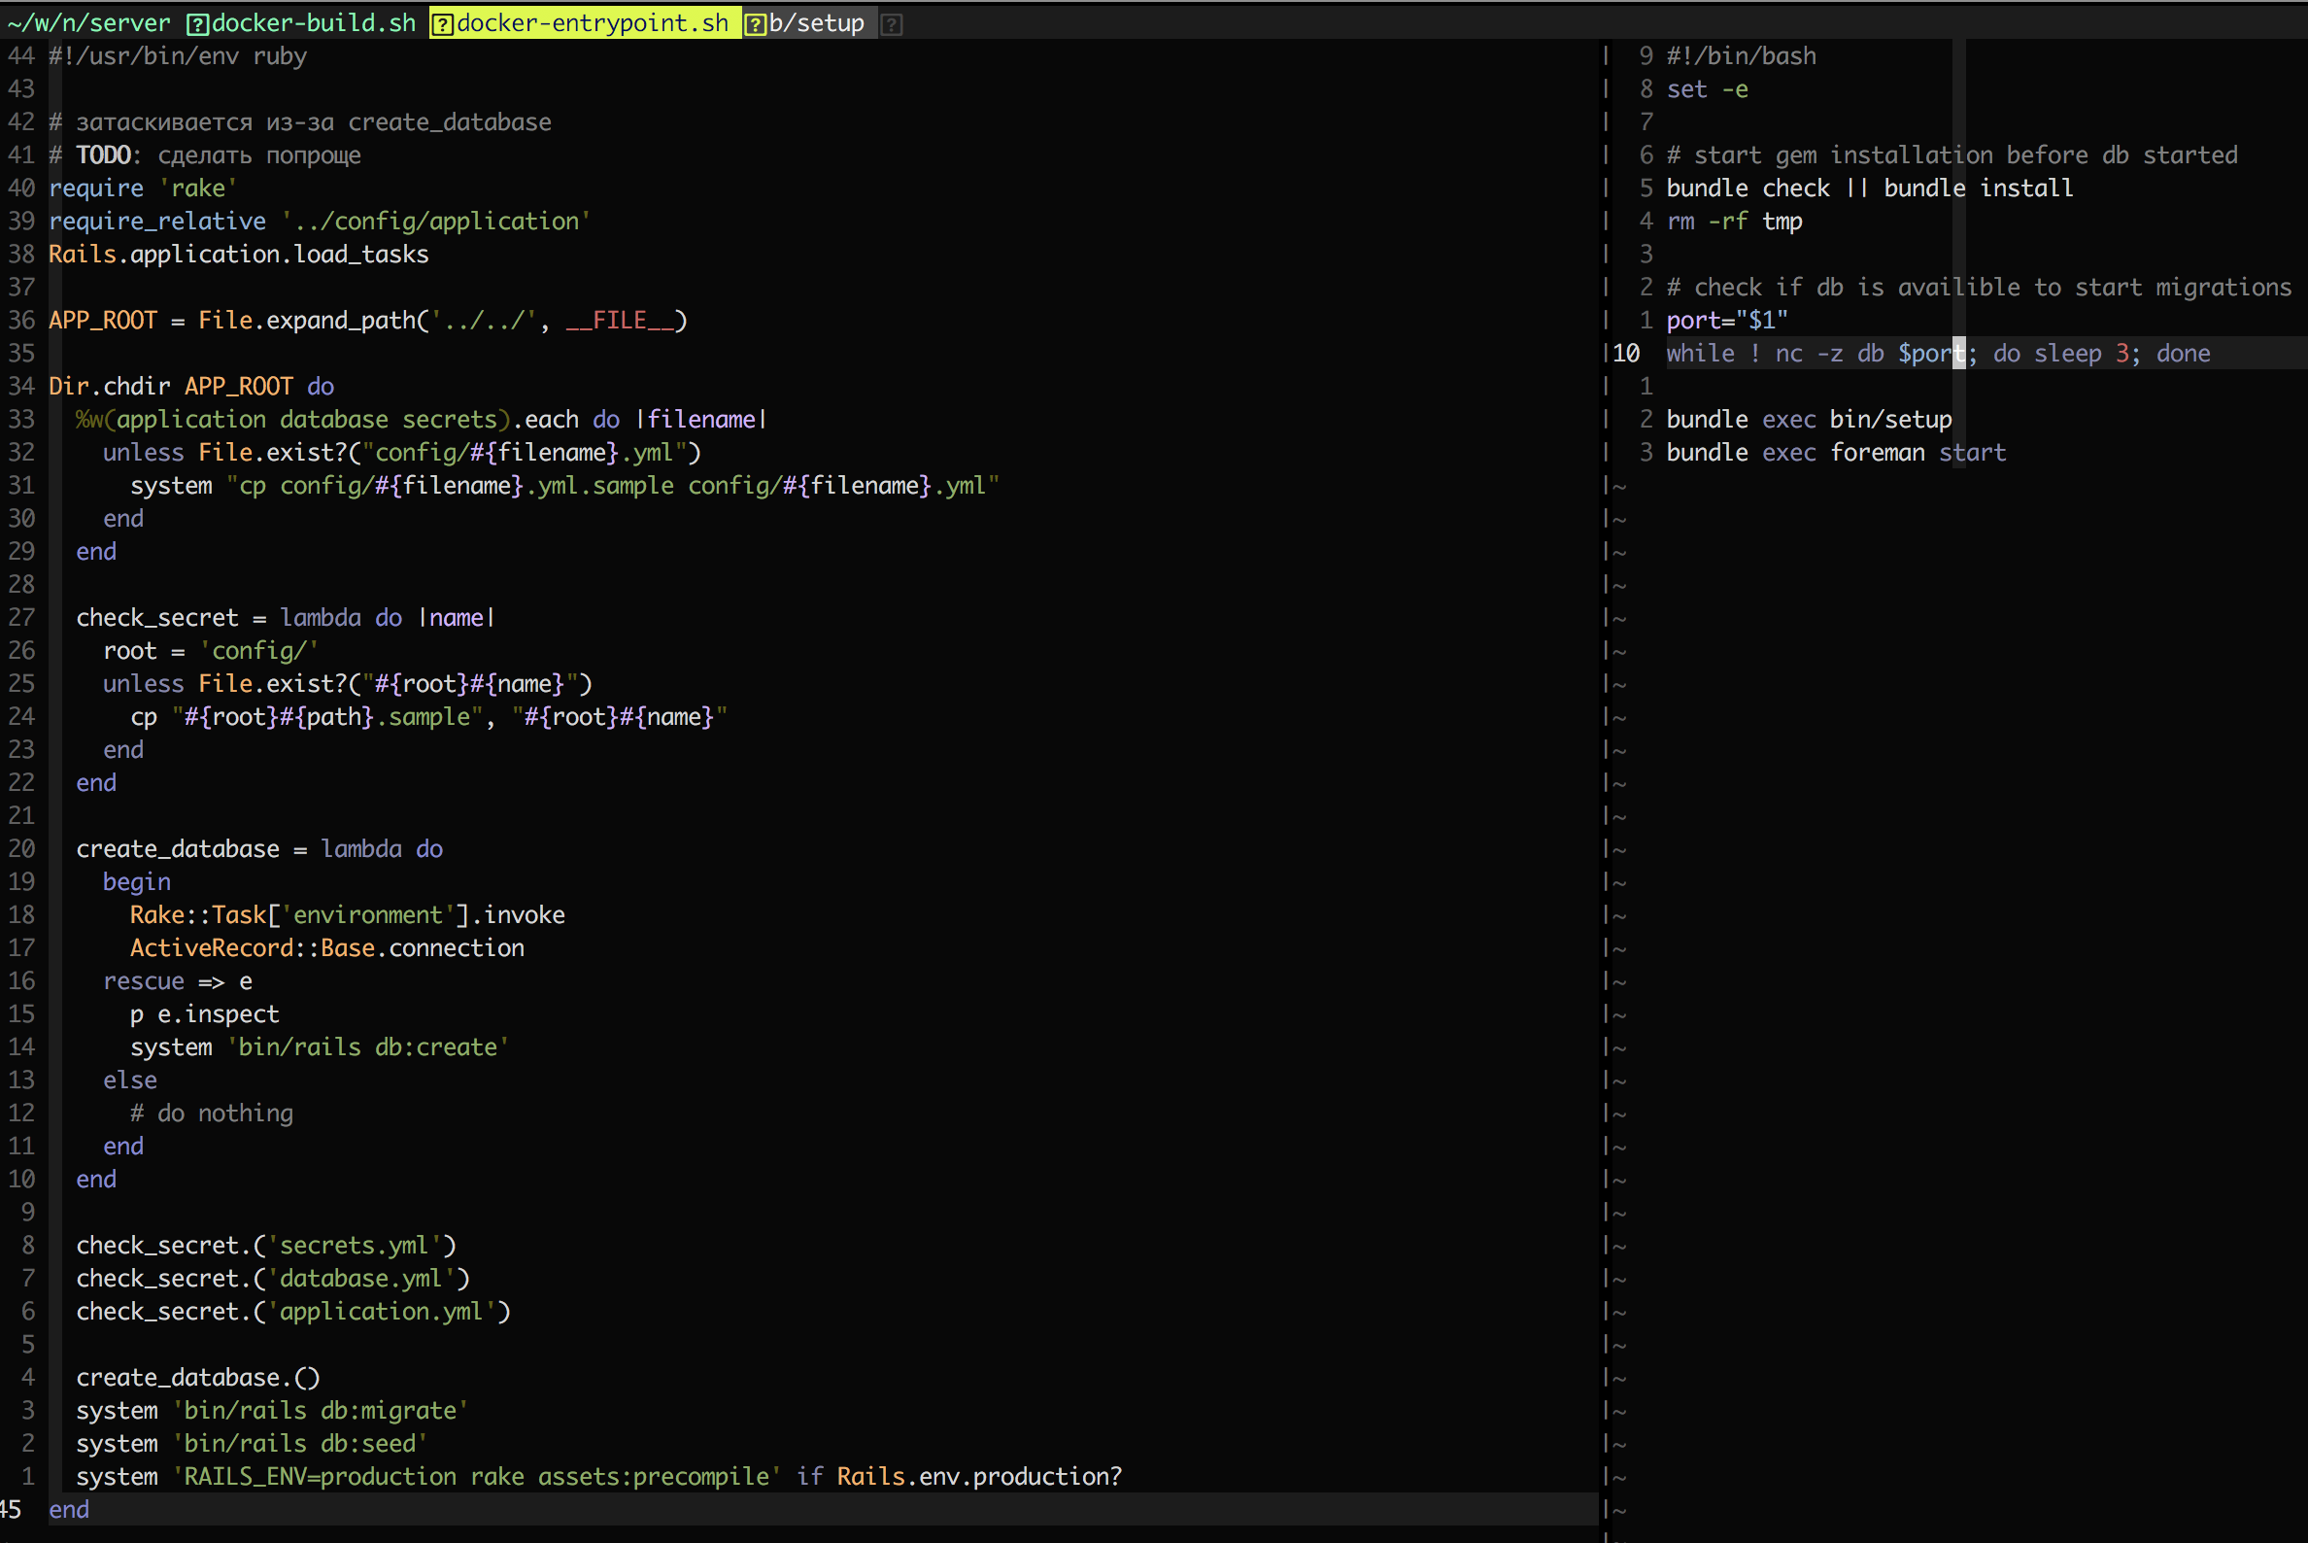Select the docker-entrypoint.sh tab
Screen dimensions: 2308x1543
click(593, 23)
